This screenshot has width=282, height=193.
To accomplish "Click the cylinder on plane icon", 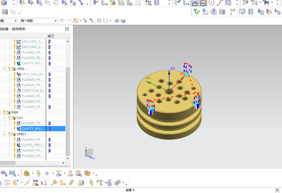I will pos(70,173).
